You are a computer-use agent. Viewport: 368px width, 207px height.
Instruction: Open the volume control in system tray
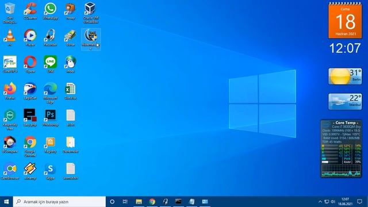click(x=333, y=202)
